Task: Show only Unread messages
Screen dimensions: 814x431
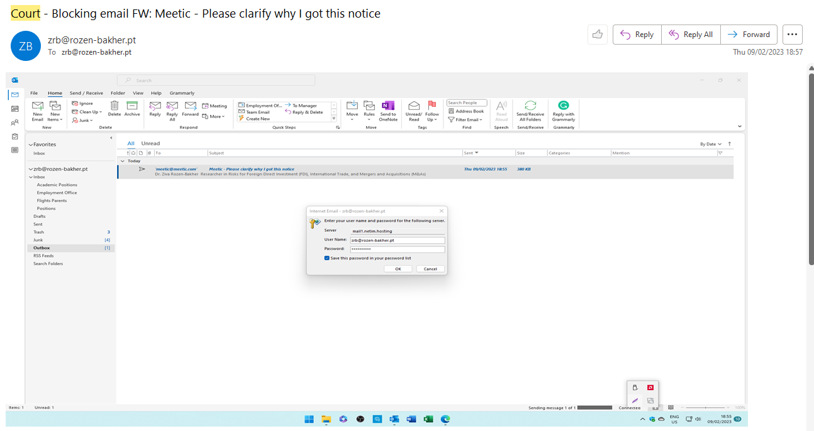Action: point(150,143)
